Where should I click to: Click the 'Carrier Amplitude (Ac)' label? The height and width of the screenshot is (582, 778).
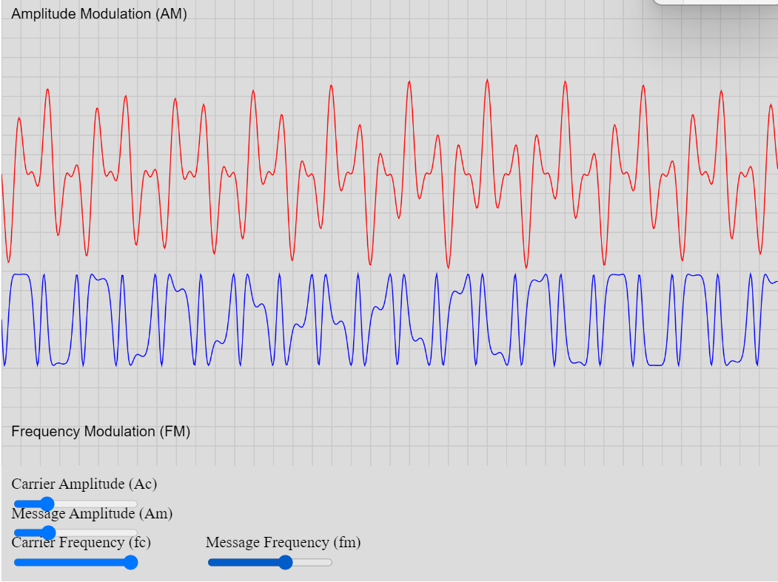pos(84,484)
